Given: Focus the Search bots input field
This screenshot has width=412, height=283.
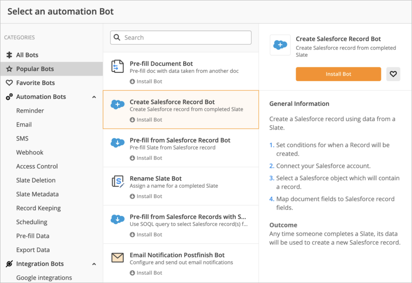Looking at the screenshot, I should coord(181,38).
